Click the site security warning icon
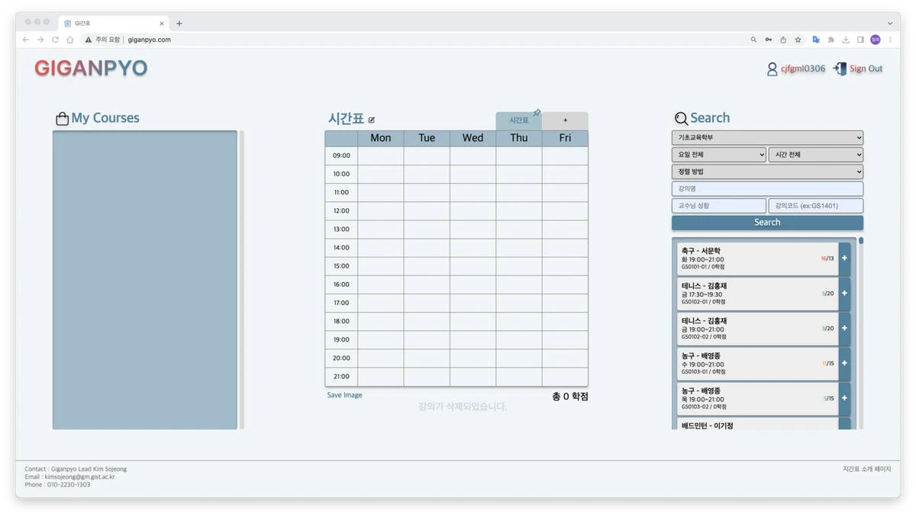 point(89,40)
